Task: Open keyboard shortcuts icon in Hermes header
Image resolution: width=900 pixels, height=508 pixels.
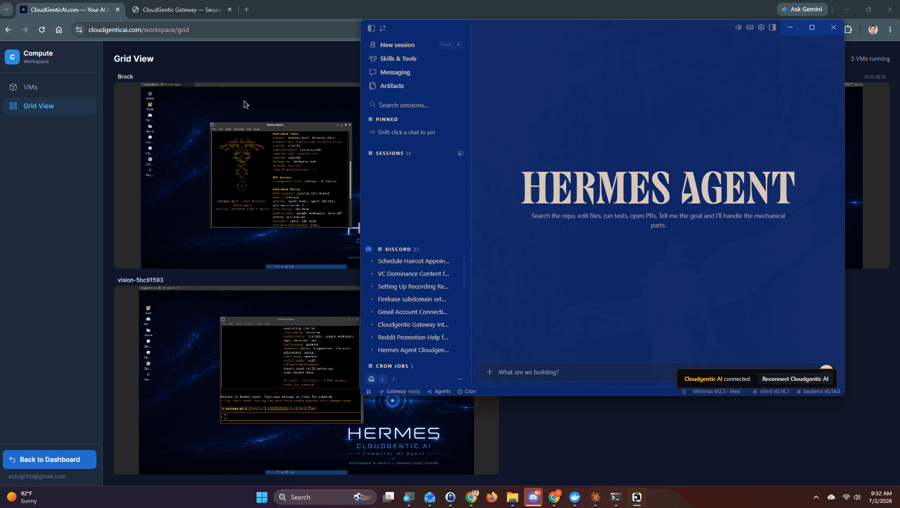Action: pos(750,27)
